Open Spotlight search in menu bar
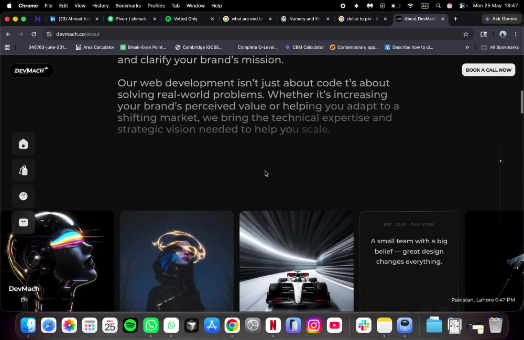 click(x=438, y=6)
